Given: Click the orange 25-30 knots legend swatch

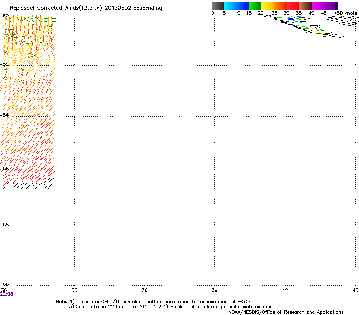Looking at the screenshot, I should (280, 6).
